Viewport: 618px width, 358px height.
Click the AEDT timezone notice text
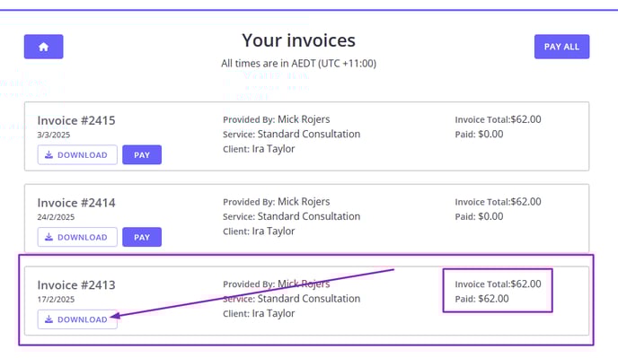pyautogui.click(x=299, y=64)
